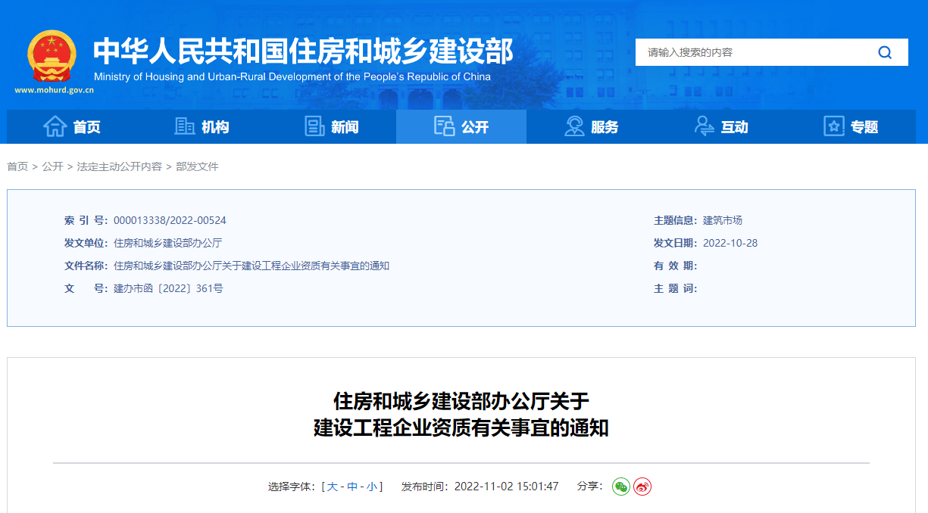Click the speech-bubble icon next to 互动
This screenshot has width=928, height=513.
tap(703, 126)
